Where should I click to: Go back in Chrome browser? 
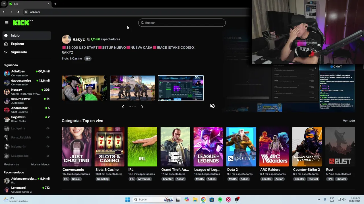point(4,12)
